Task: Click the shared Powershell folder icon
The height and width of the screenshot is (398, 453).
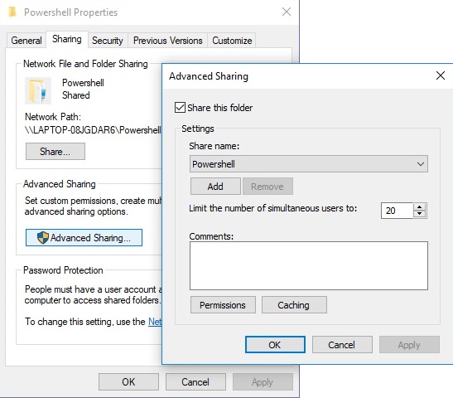Action: coord(38,90)
